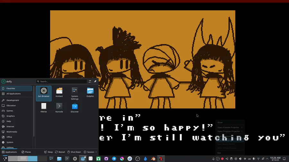The width and height of the screenshot is (289, 162).
Task: Open the Games category
Action: click(16, 111)
